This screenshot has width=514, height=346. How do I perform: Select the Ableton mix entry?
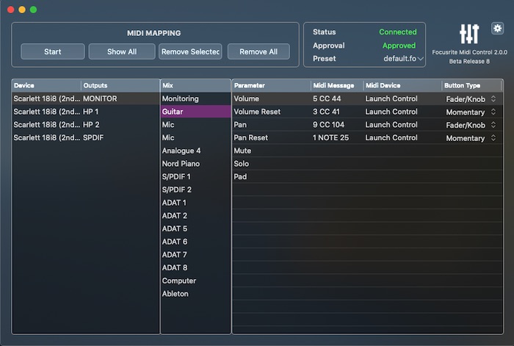tap(196, 294)
